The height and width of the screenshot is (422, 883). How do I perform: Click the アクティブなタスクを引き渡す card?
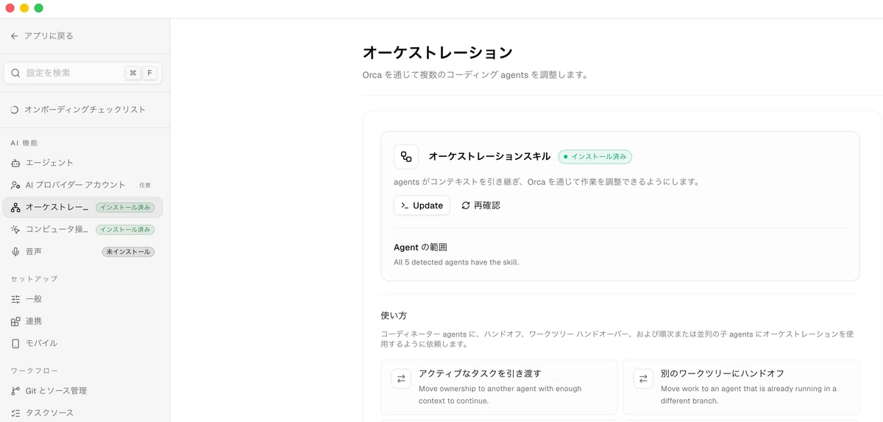[x=499, y=387]
